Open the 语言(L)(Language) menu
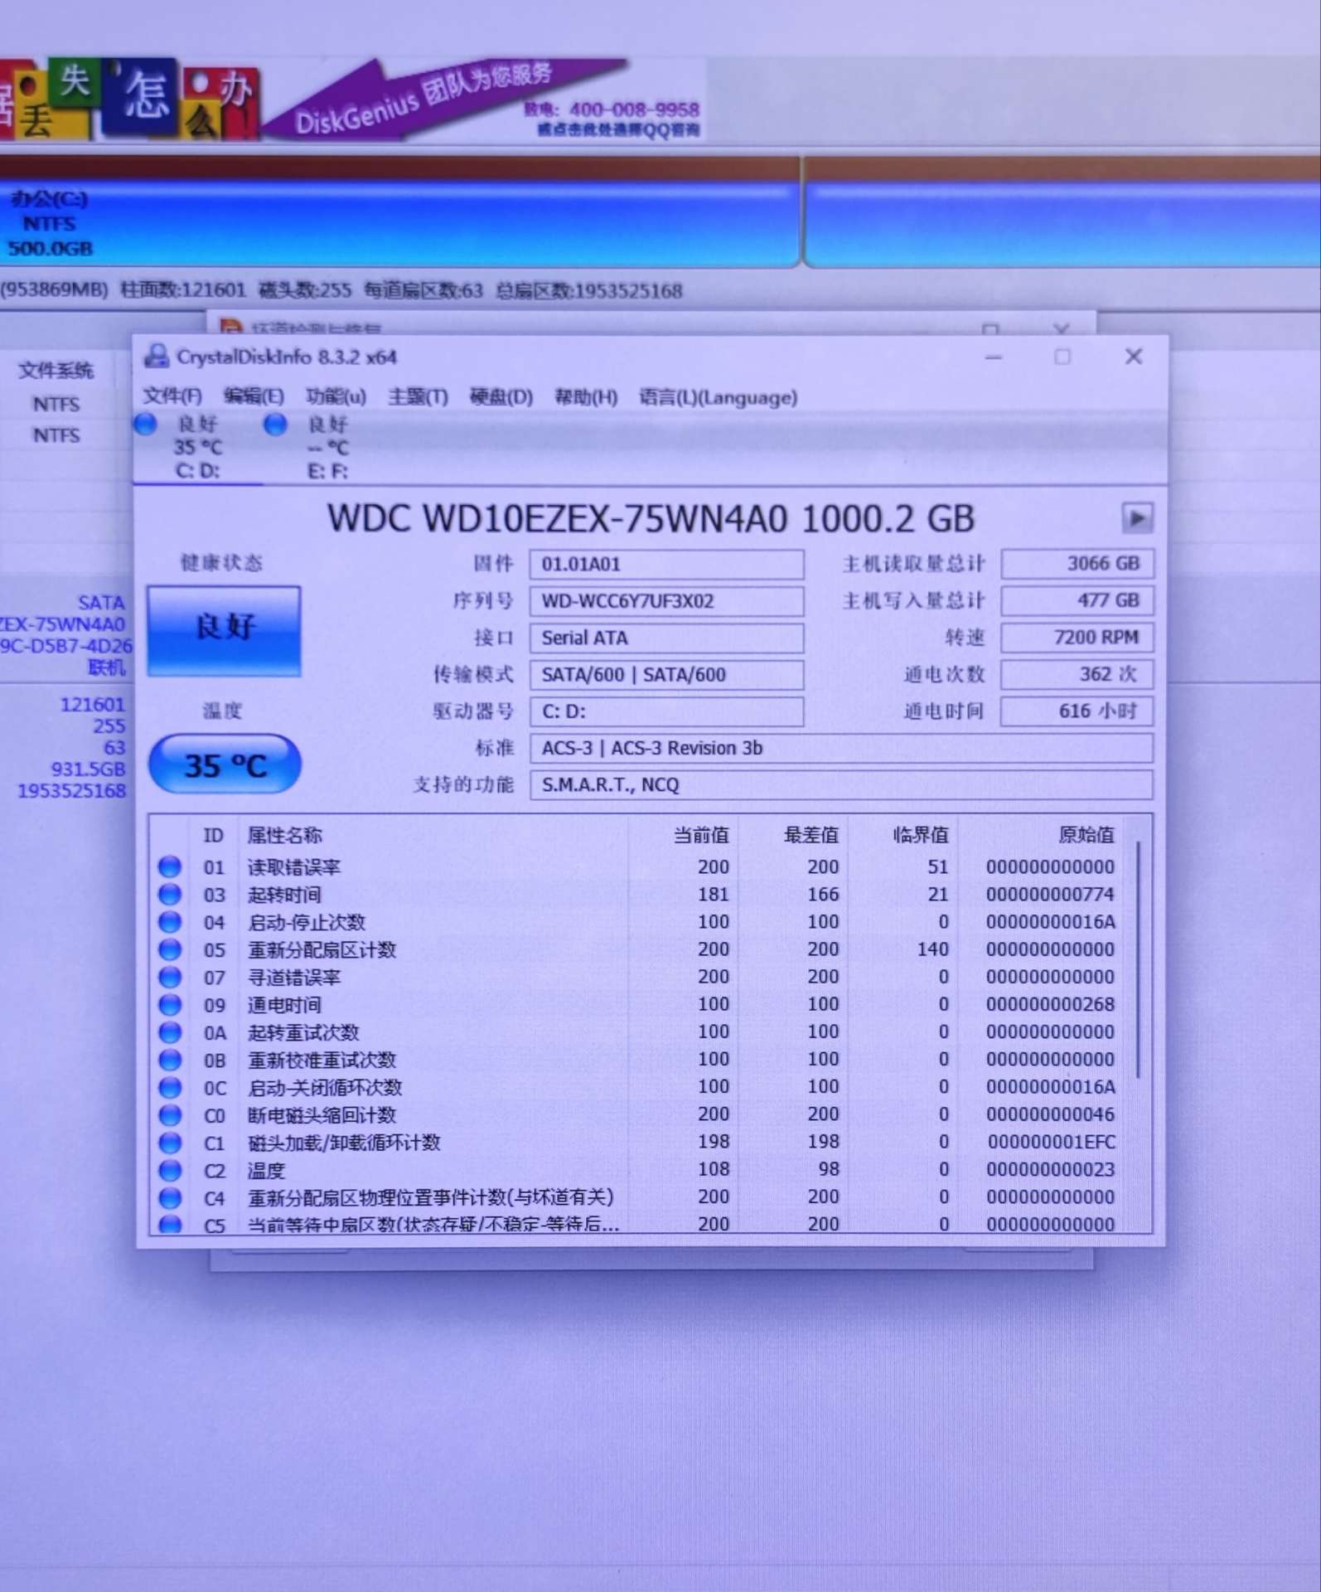 click(718, 396)
